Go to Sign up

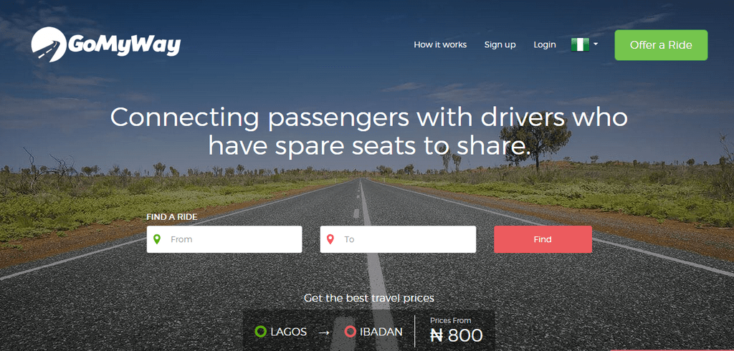(500, 45)
